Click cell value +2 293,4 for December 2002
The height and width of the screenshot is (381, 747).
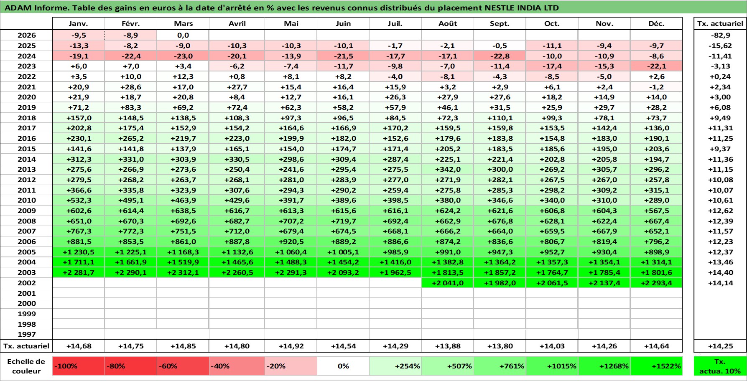pos(656,283)
